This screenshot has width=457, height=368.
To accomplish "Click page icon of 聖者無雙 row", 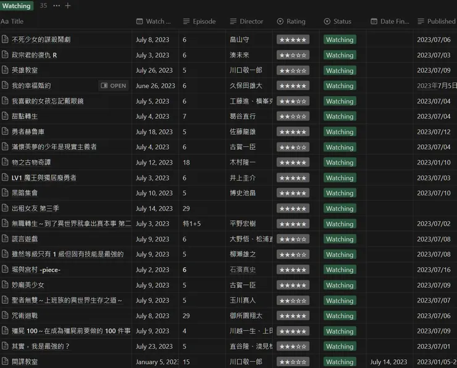I will coord(5,300).
